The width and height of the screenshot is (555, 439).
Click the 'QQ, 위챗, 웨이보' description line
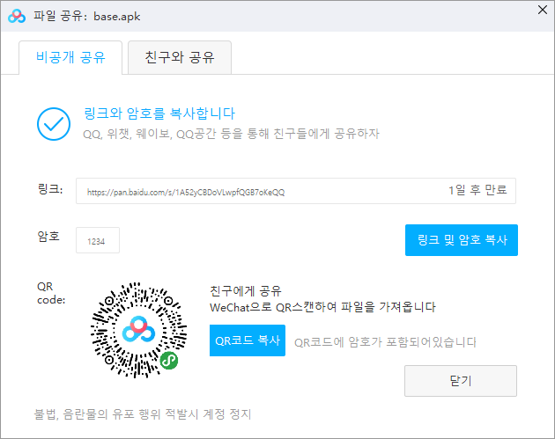(x=231, y=134)
